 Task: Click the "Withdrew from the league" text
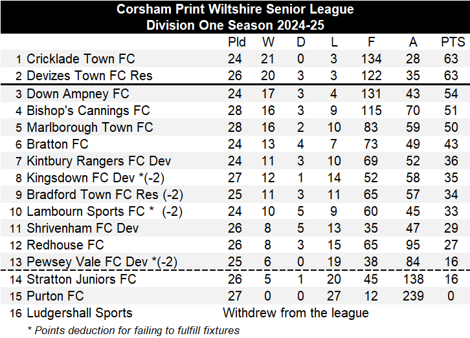pyautogui.click(x=296, y=313)
